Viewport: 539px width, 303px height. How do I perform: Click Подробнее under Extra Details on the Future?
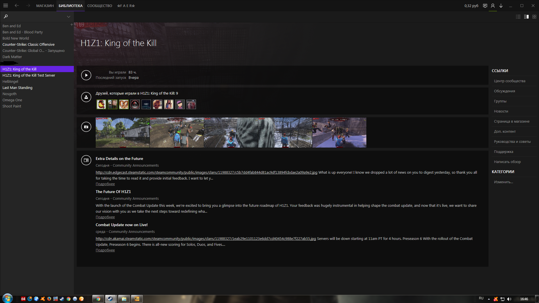coord(105,184)
